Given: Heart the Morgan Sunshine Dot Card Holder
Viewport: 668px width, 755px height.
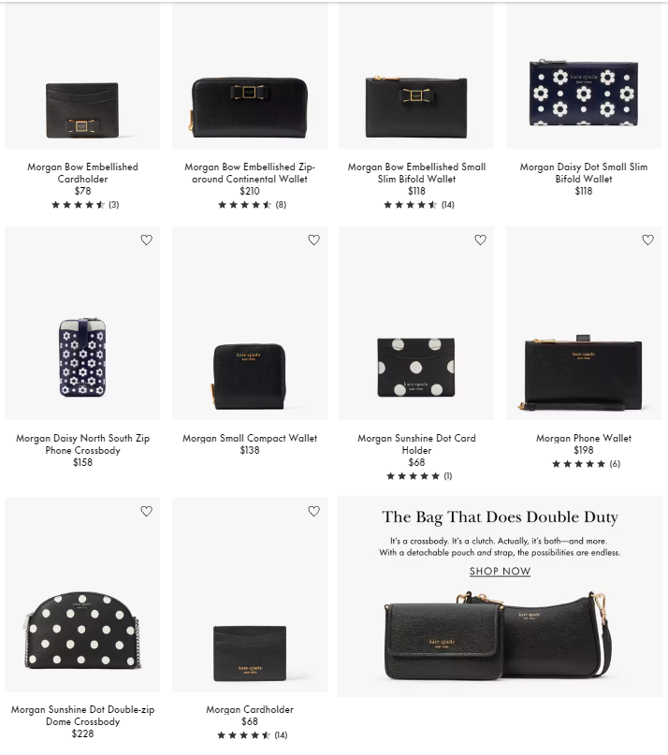Looking at the screenshot, I should point(480,240).
